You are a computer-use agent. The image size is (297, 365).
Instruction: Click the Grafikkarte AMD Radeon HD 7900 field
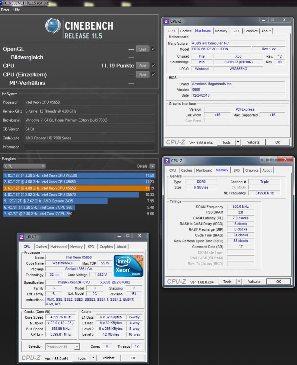pyautogui.click(x=89, y=138)
